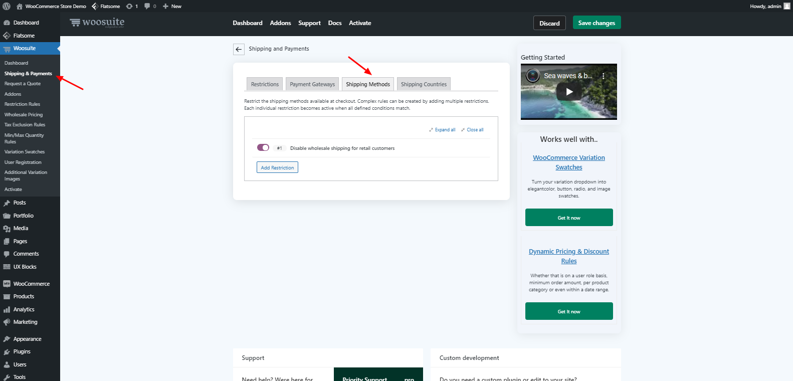Open Min/Max Quantity Rules in sidebar
This screenshot has height=381, width=793.
click(24, 138)
